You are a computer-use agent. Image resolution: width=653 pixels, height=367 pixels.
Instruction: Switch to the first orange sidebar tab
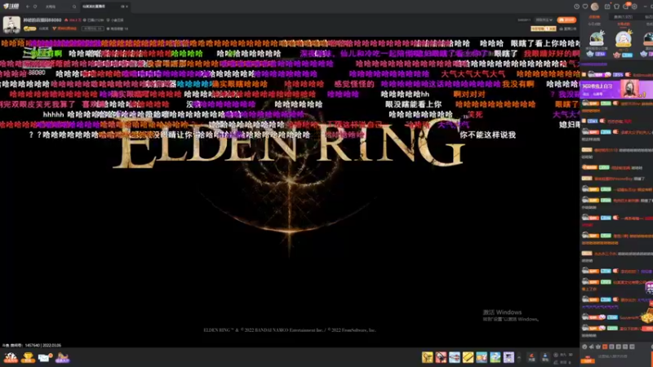tap(594, 17)
